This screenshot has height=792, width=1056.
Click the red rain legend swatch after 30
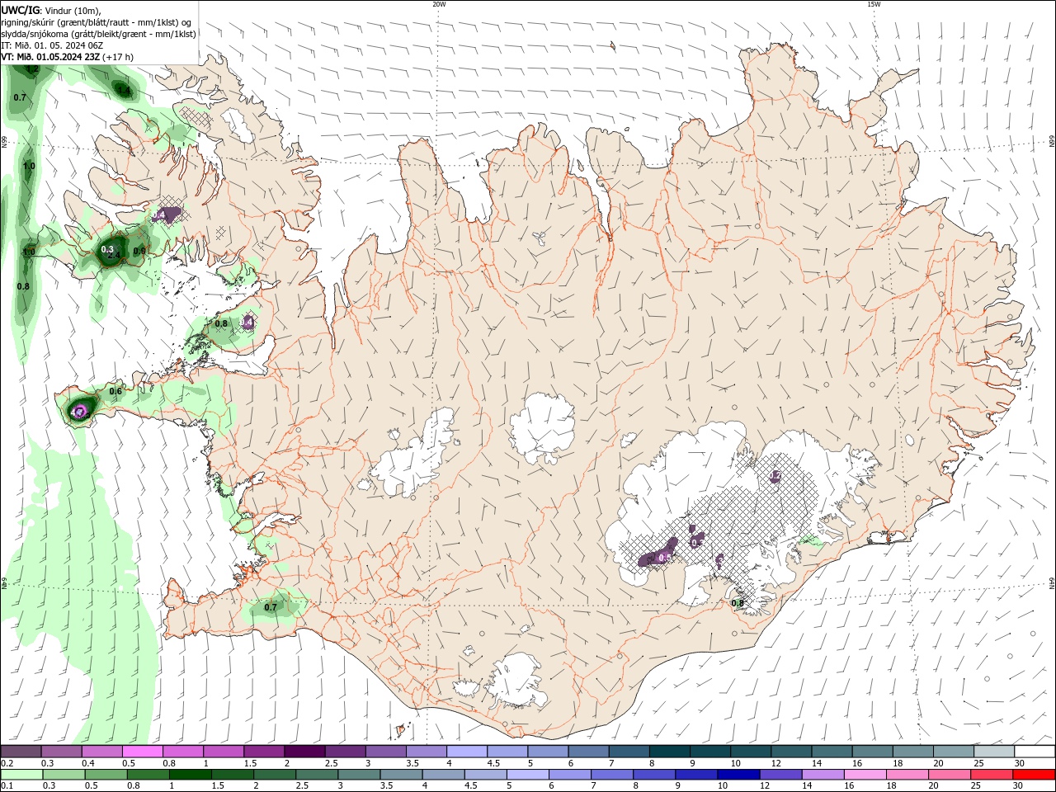pos(1035,775)
